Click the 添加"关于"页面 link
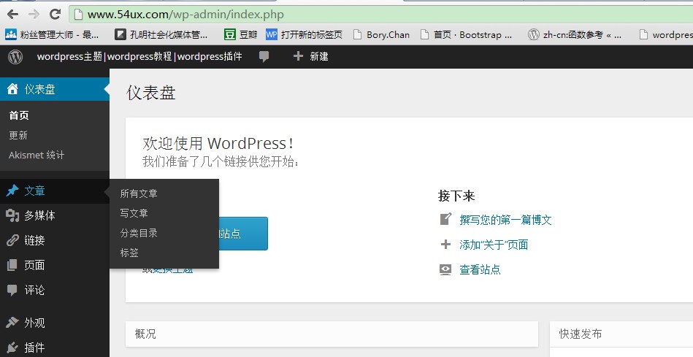 pos(494,245)
